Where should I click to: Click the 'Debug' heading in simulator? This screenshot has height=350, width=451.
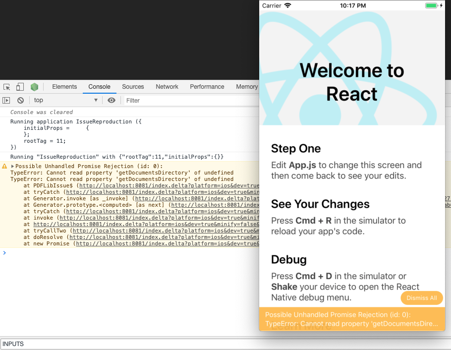(289, 260)
